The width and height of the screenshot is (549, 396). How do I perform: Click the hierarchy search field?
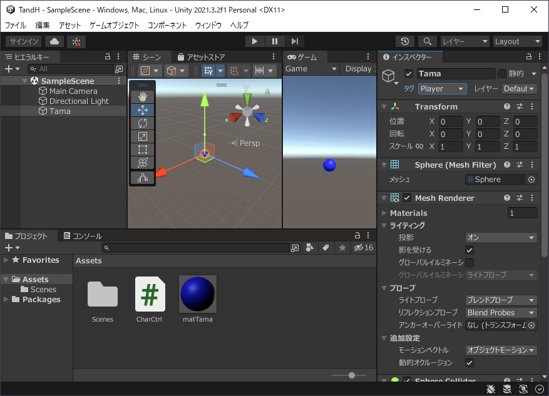(x=71, y=69)
